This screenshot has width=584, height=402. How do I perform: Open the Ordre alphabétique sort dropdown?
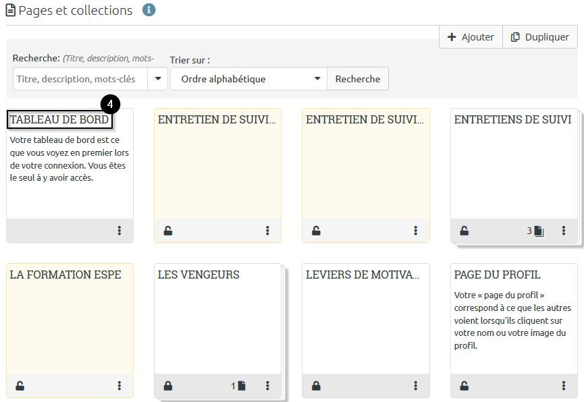[248, 79]
